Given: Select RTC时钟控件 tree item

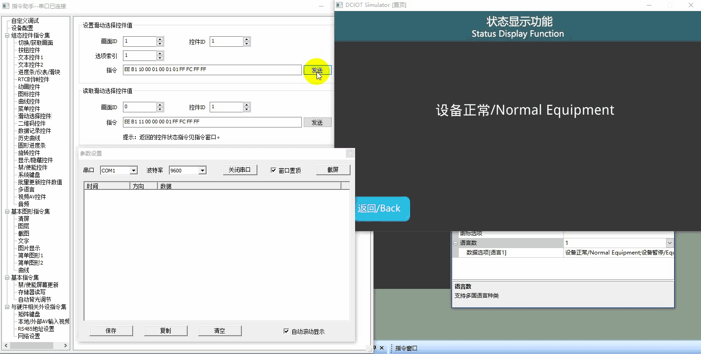Looking at the screenshot, I should 33,79.
